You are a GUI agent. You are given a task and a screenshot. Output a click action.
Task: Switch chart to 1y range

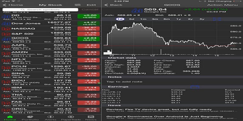point(179,19)
